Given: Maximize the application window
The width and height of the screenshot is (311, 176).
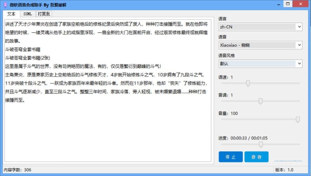Looking at the screenshot, I should (x=288, y=4).
